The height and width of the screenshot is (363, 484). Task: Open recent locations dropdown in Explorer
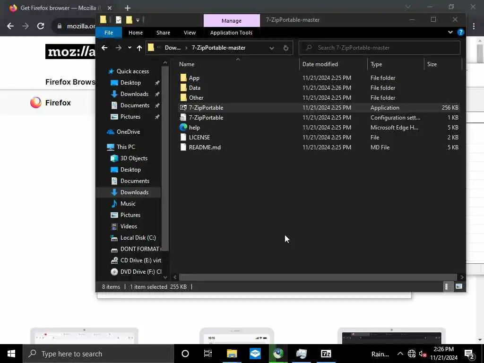click(x=130, y=48)
